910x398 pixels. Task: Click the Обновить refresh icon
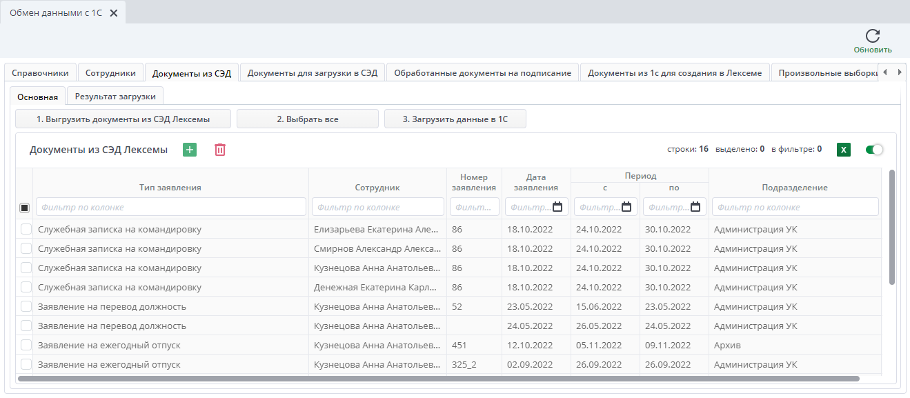(872, 37)
